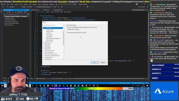
Task: Expand IntelliTrace options node
Action: 44,49
